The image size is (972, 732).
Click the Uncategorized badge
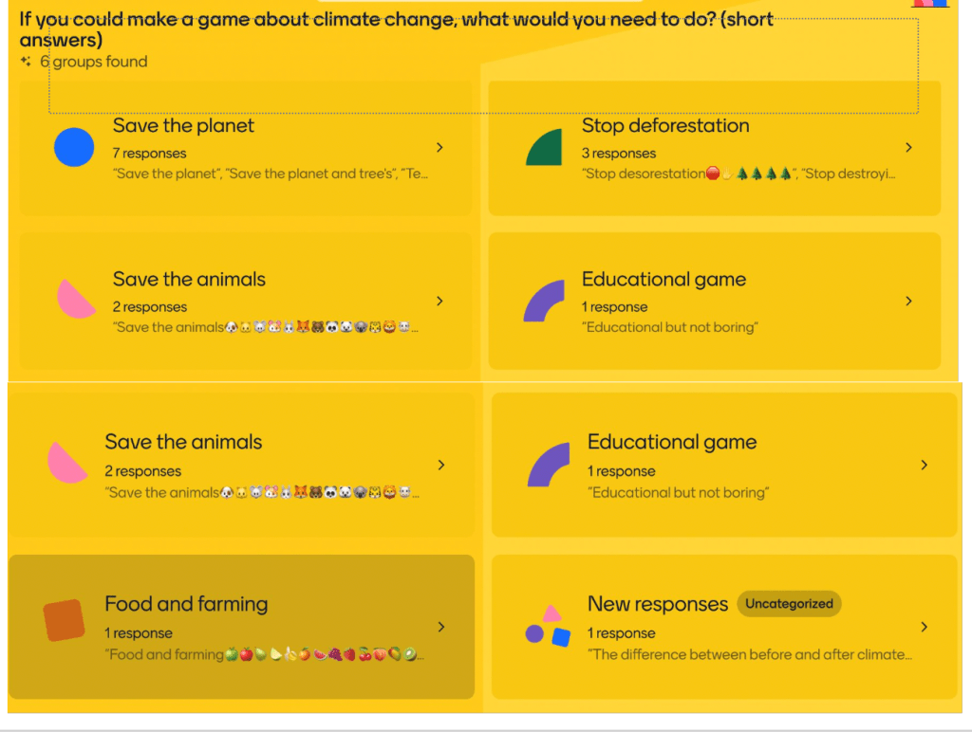pyautogui.click(x=789, y=604)
